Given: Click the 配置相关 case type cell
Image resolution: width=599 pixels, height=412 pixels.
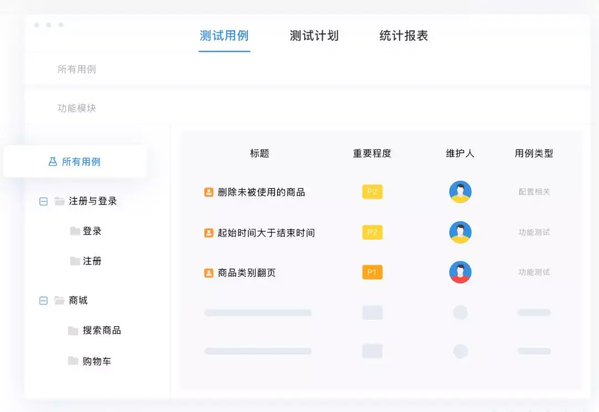Looking at the screenshot, I should 534,192.
